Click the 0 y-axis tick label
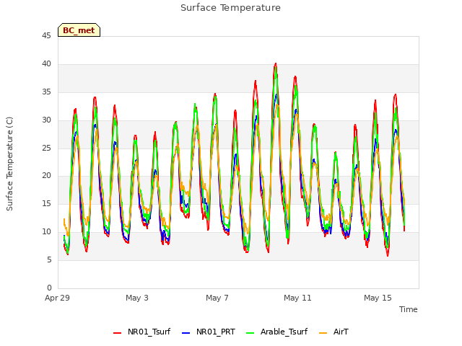Image resolution: width=462 pixels, height=346 pixels. [x=49, y=288]
